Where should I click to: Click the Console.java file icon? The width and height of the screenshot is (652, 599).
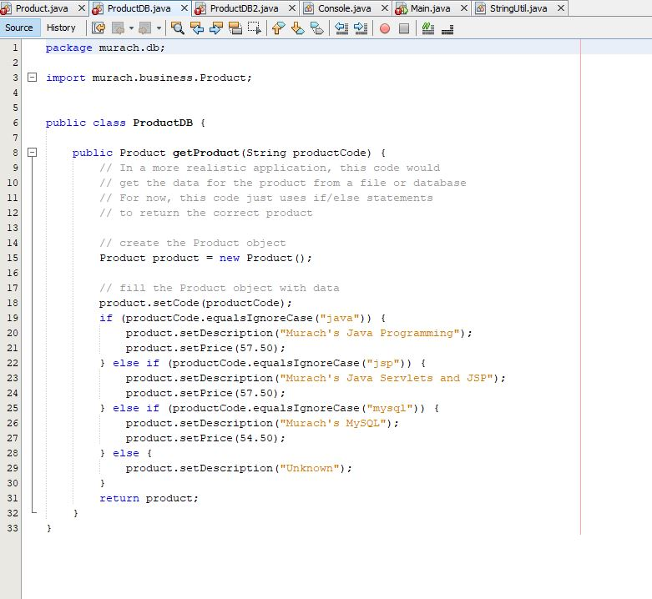309,8
